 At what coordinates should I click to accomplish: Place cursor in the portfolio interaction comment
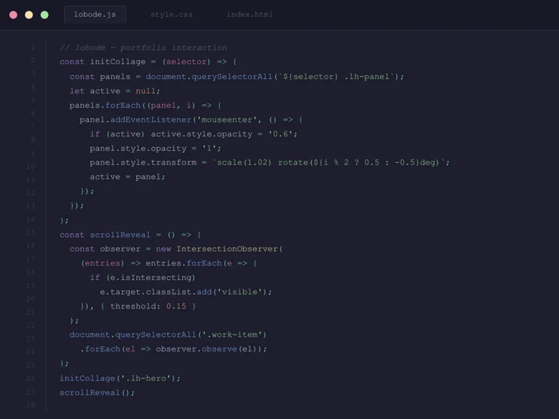click(143, 47)
